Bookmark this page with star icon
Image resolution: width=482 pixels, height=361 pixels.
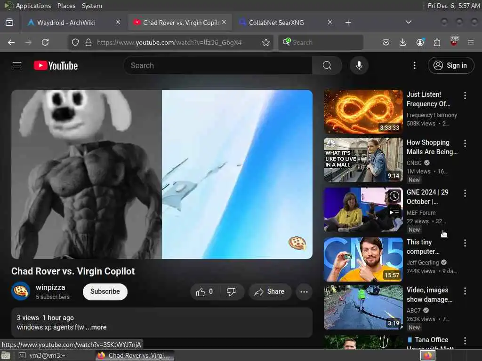point(266,42)
